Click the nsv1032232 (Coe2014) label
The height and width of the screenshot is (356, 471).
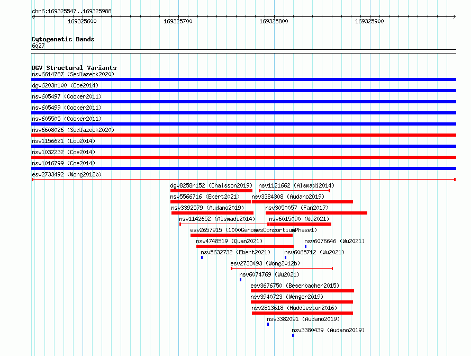[64, 152]
